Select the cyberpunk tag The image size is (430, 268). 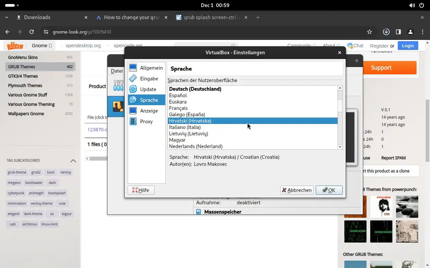(16, 193)
